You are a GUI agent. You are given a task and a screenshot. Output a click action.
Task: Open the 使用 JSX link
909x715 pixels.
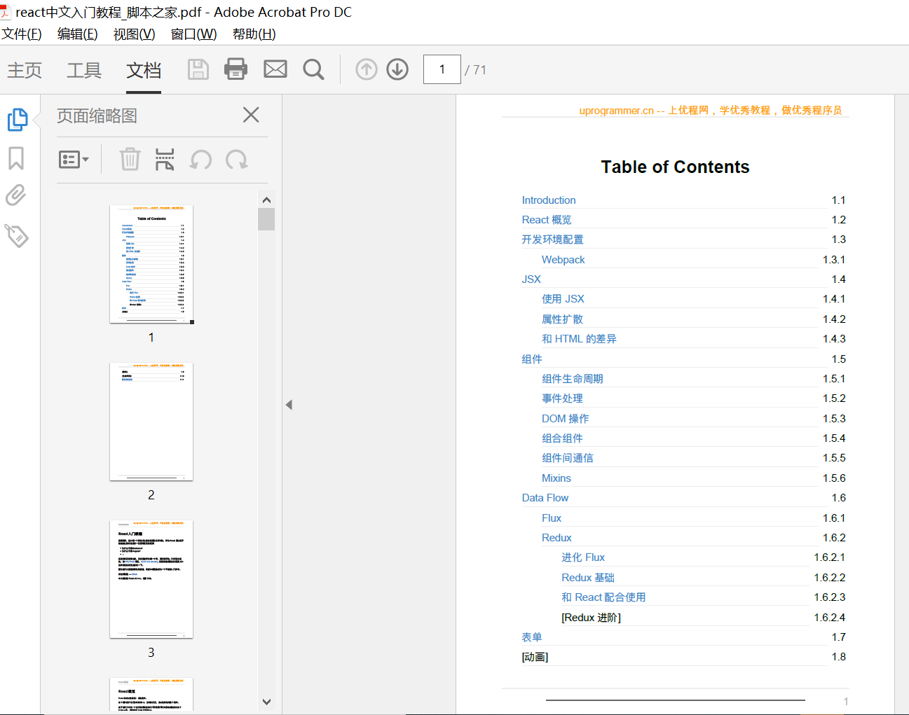(563, 299)
